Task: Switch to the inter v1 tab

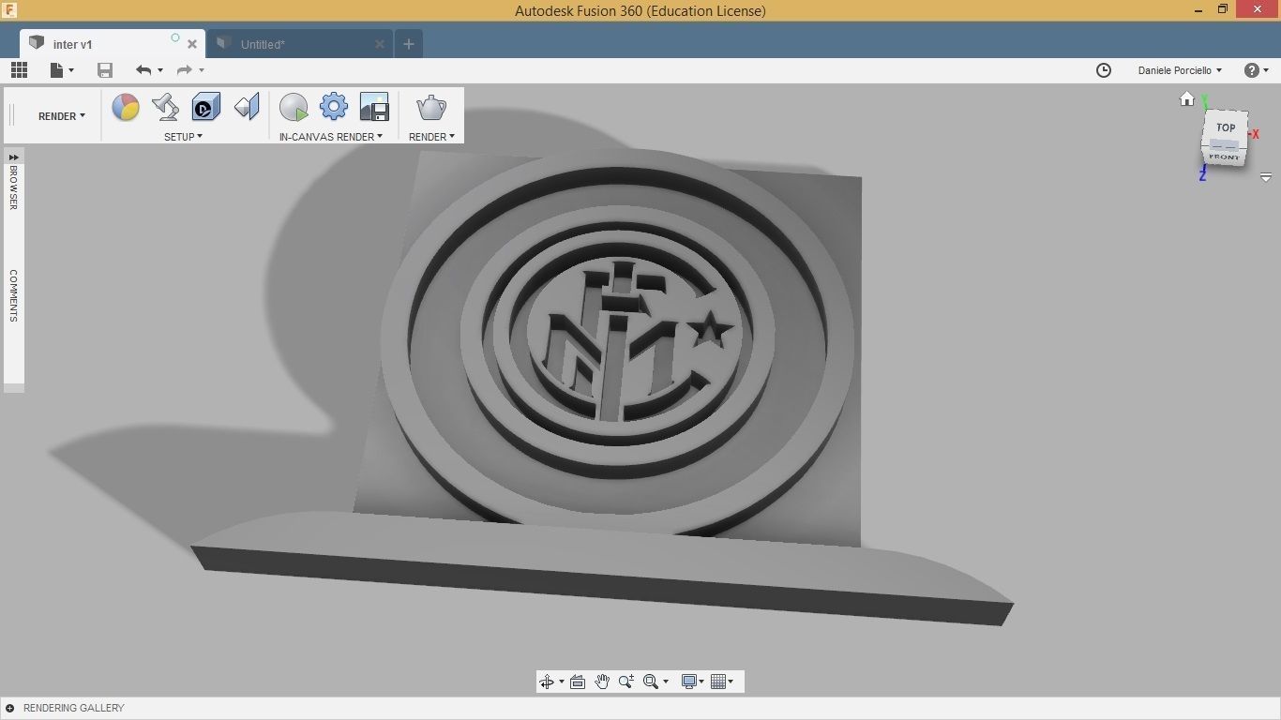Action: click(x=113, y=44)
